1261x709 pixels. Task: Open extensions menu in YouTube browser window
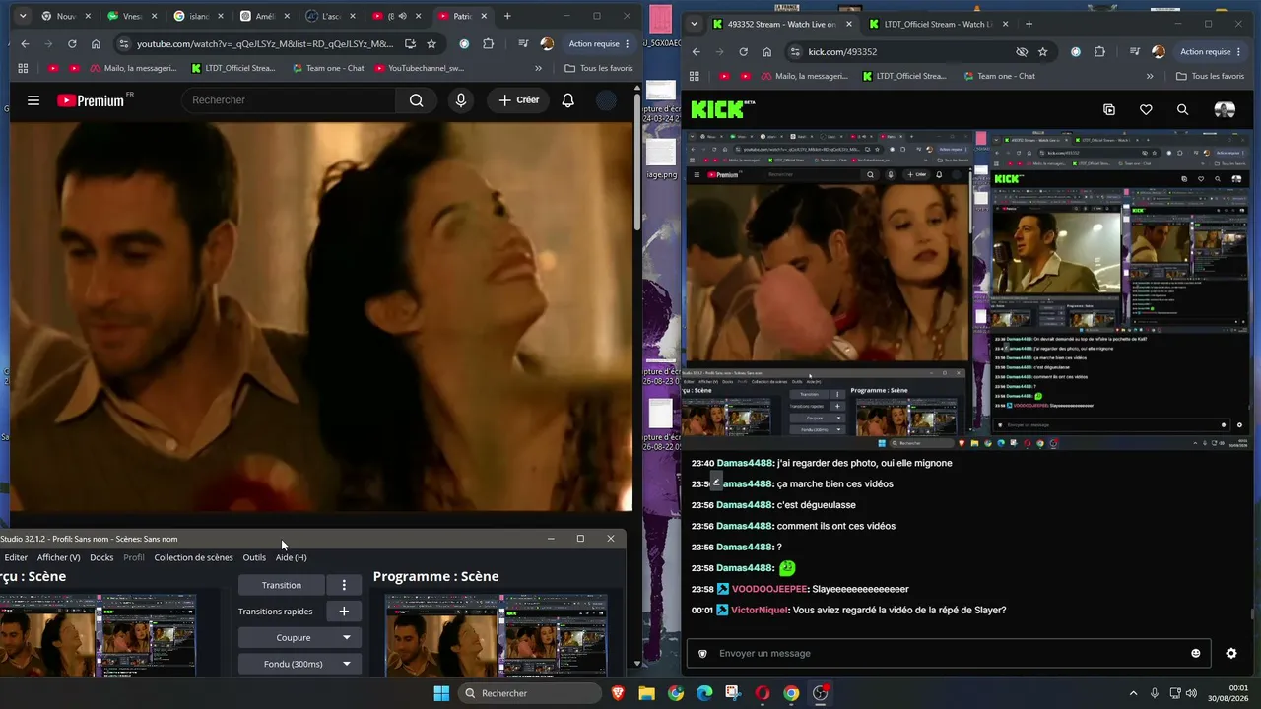[x=488, y=44]
